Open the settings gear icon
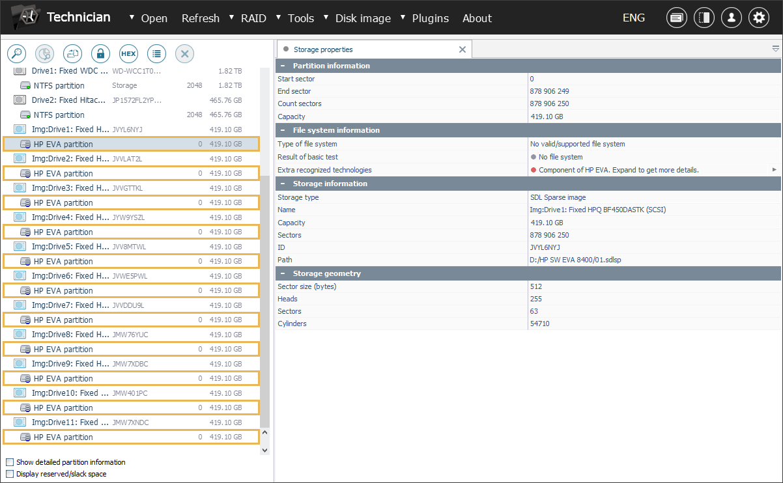Viewport: 783px width, 483px height. click(x=759, y=18)
